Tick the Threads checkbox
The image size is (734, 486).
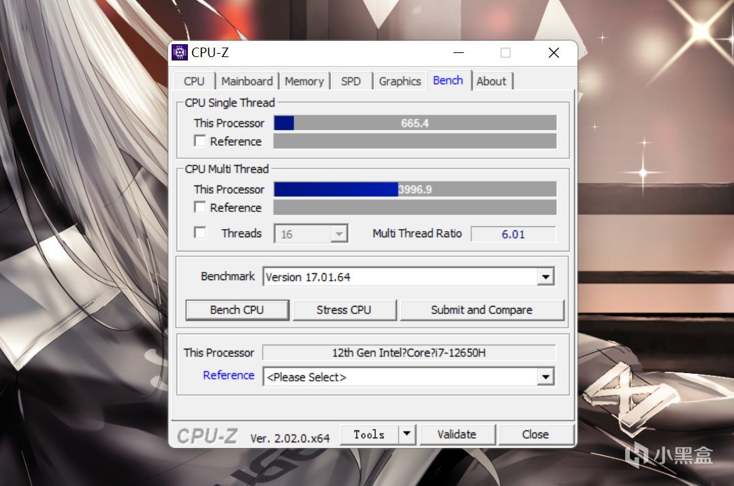pyautogui.click(x=200, y=232)
